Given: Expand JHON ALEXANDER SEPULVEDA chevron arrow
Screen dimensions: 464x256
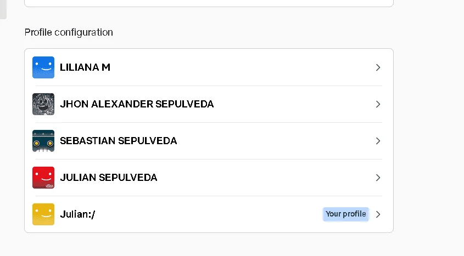Looking at the screenshot, I should (x=378, y=104).
